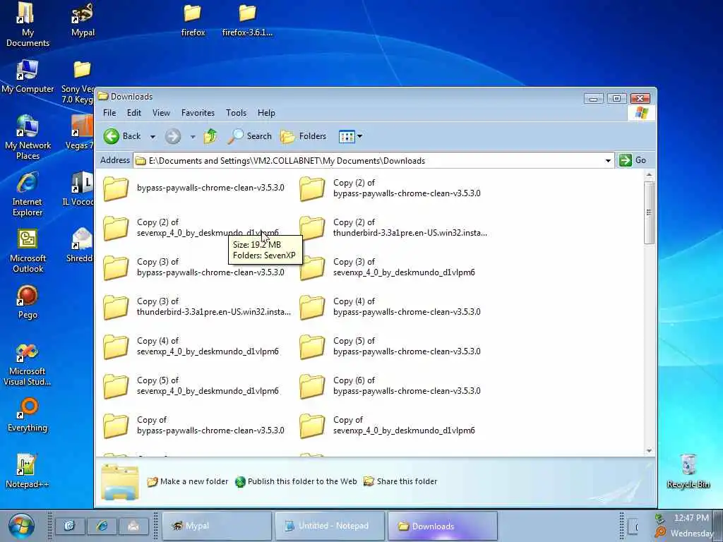Select Copy (5) of sevenxp folder
The image size is (723, 542).
click(191, 386)
